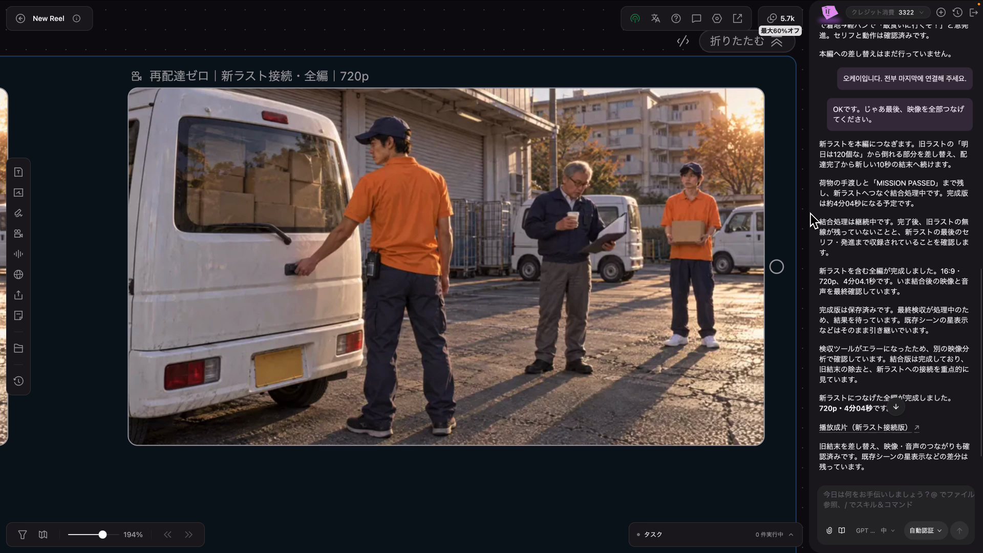
Task: Open chat history clock icon
Action: click(957, 12)
